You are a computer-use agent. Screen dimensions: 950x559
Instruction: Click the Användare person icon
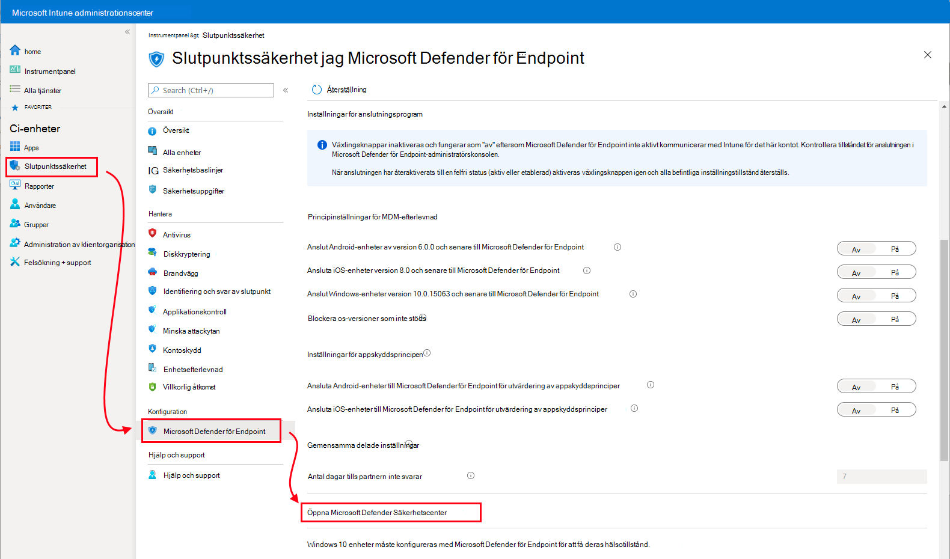point(15,204)
